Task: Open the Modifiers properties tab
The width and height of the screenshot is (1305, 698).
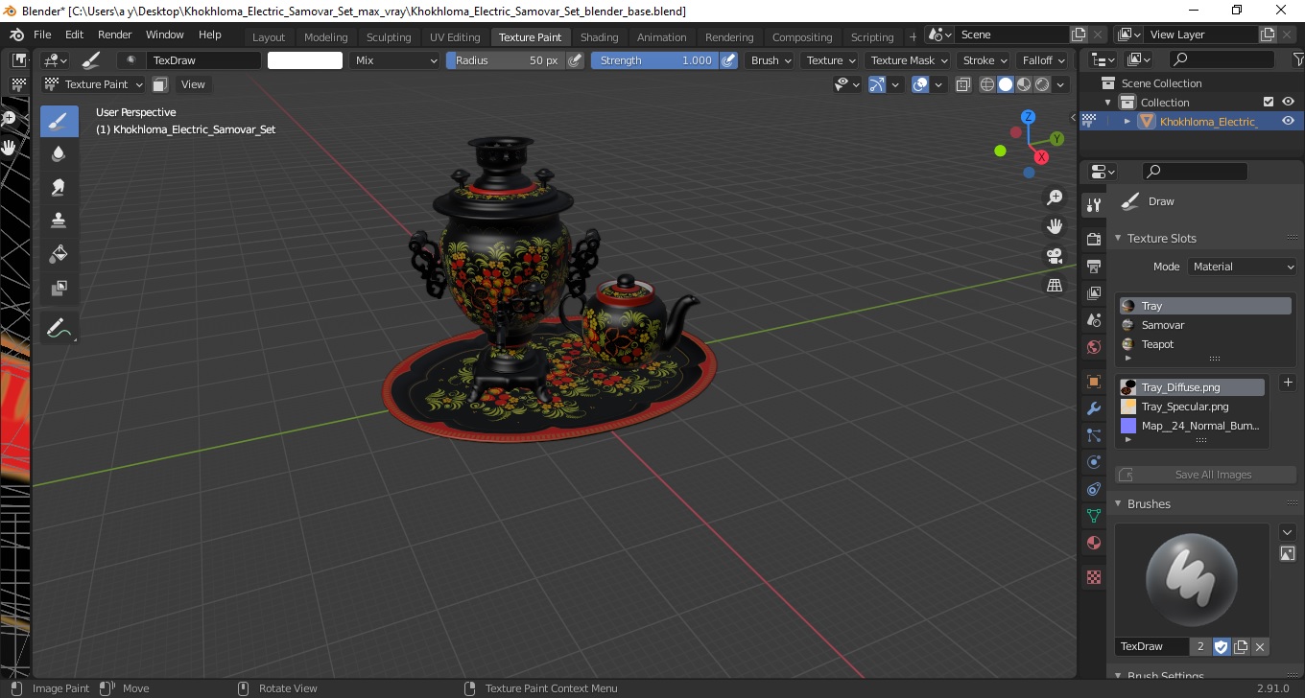Action: coord(1093,408)
